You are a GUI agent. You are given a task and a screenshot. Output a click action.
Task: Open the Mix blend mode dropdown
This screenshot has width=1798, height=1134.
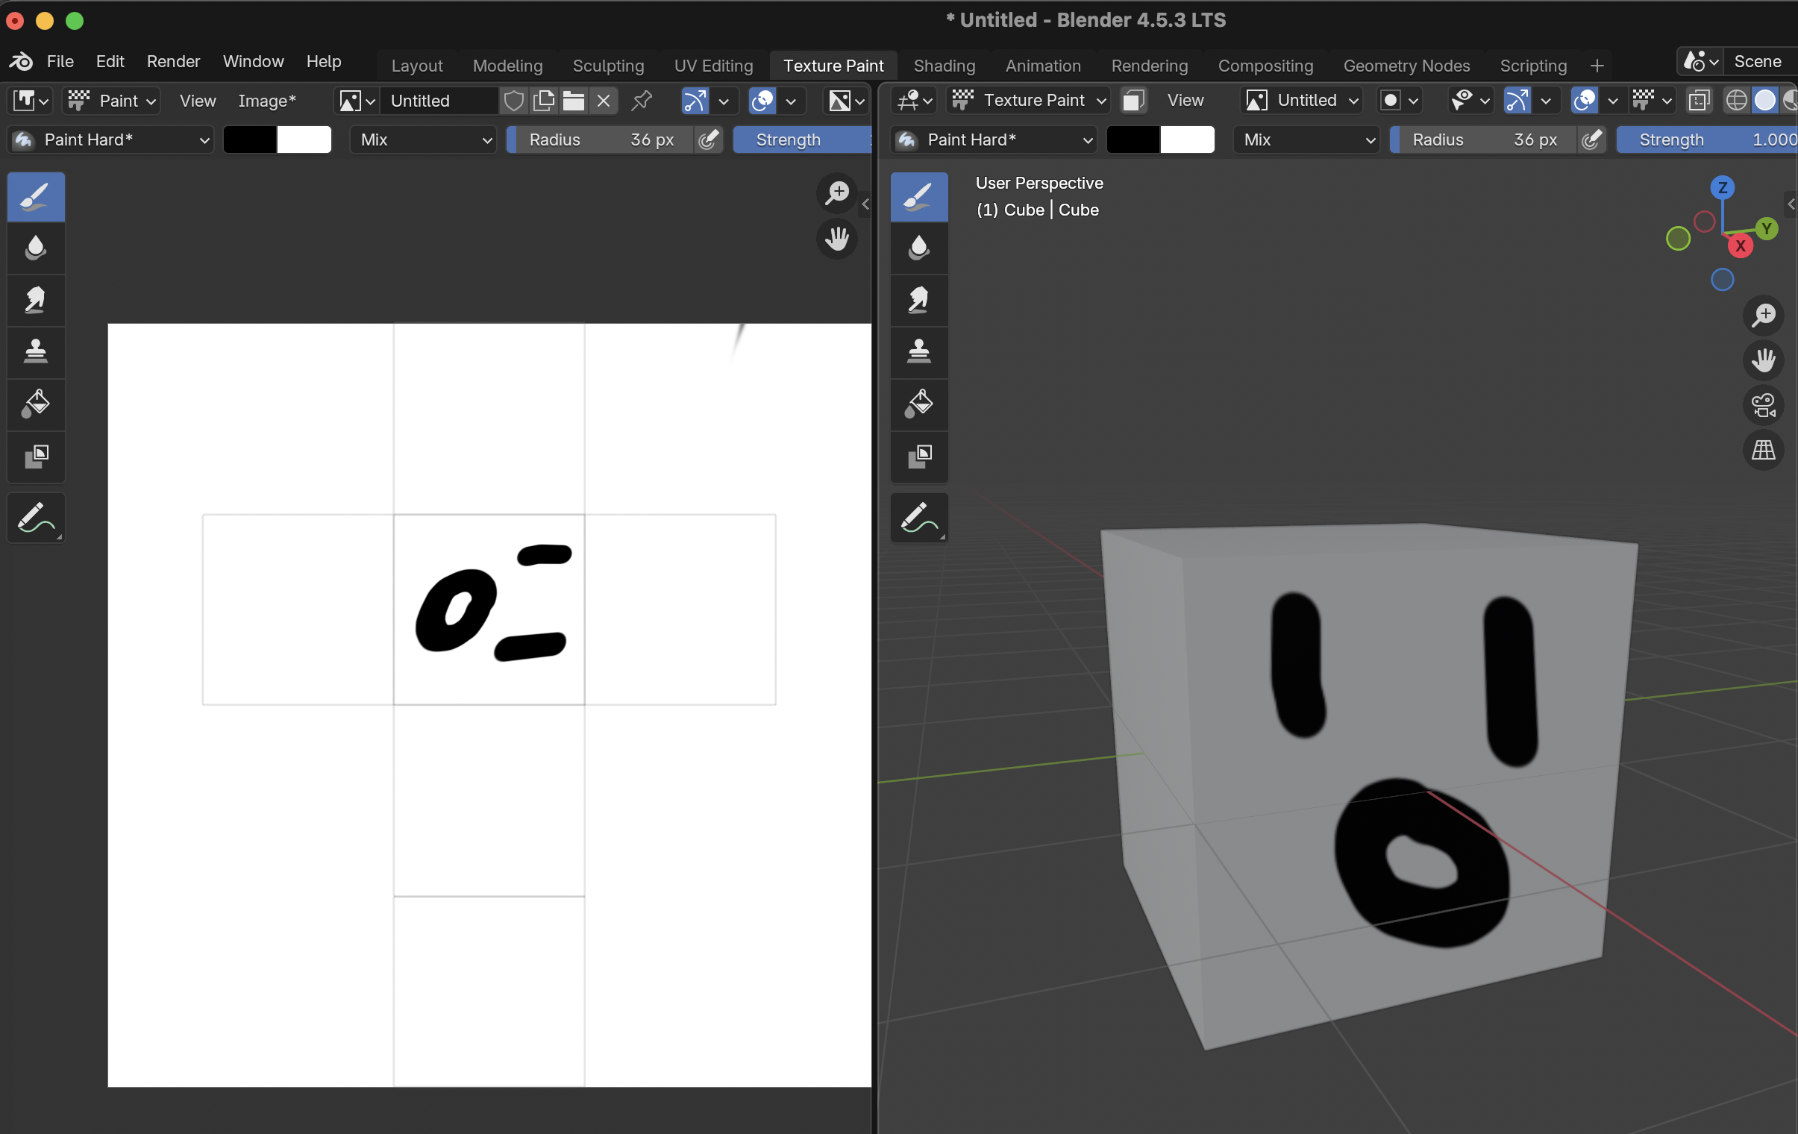tap(423, 140)
